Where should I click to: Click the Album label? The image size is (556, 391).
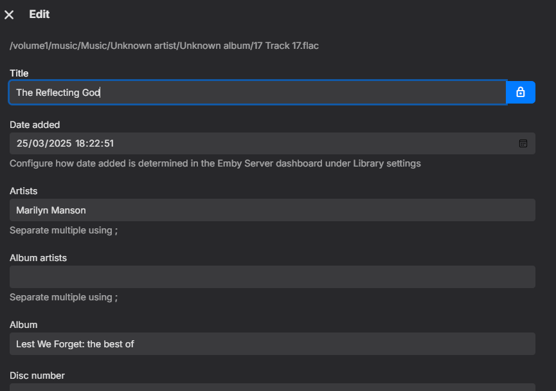tap(23, 325)
